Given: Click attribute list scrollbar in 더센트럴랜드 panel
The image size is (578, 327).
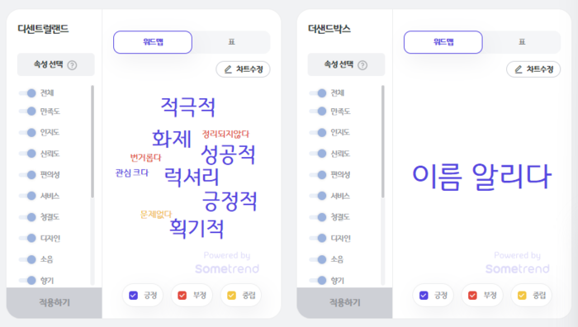Looking at the screenshot, I should point(92,141).
